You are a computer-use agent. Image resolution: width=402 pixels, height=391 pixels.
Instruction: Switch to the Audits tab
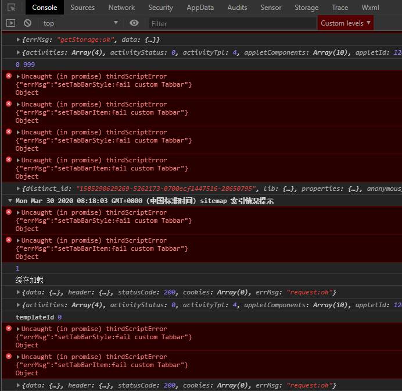(237, 8)
